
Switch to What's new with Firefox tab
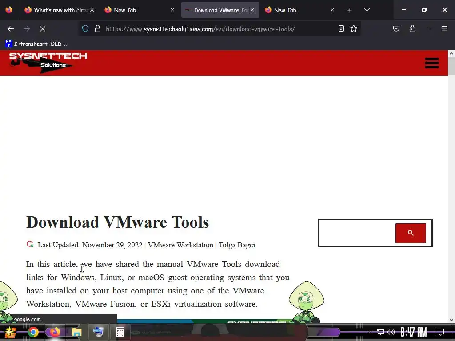pyautogui.click(x=56, y=10)
